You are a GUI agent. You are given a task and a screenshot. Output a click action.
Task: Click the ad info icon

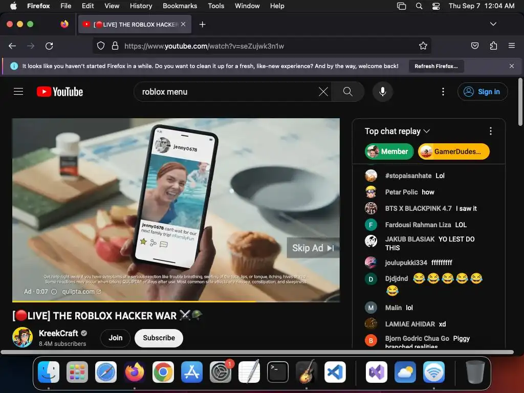coord(54,292)
